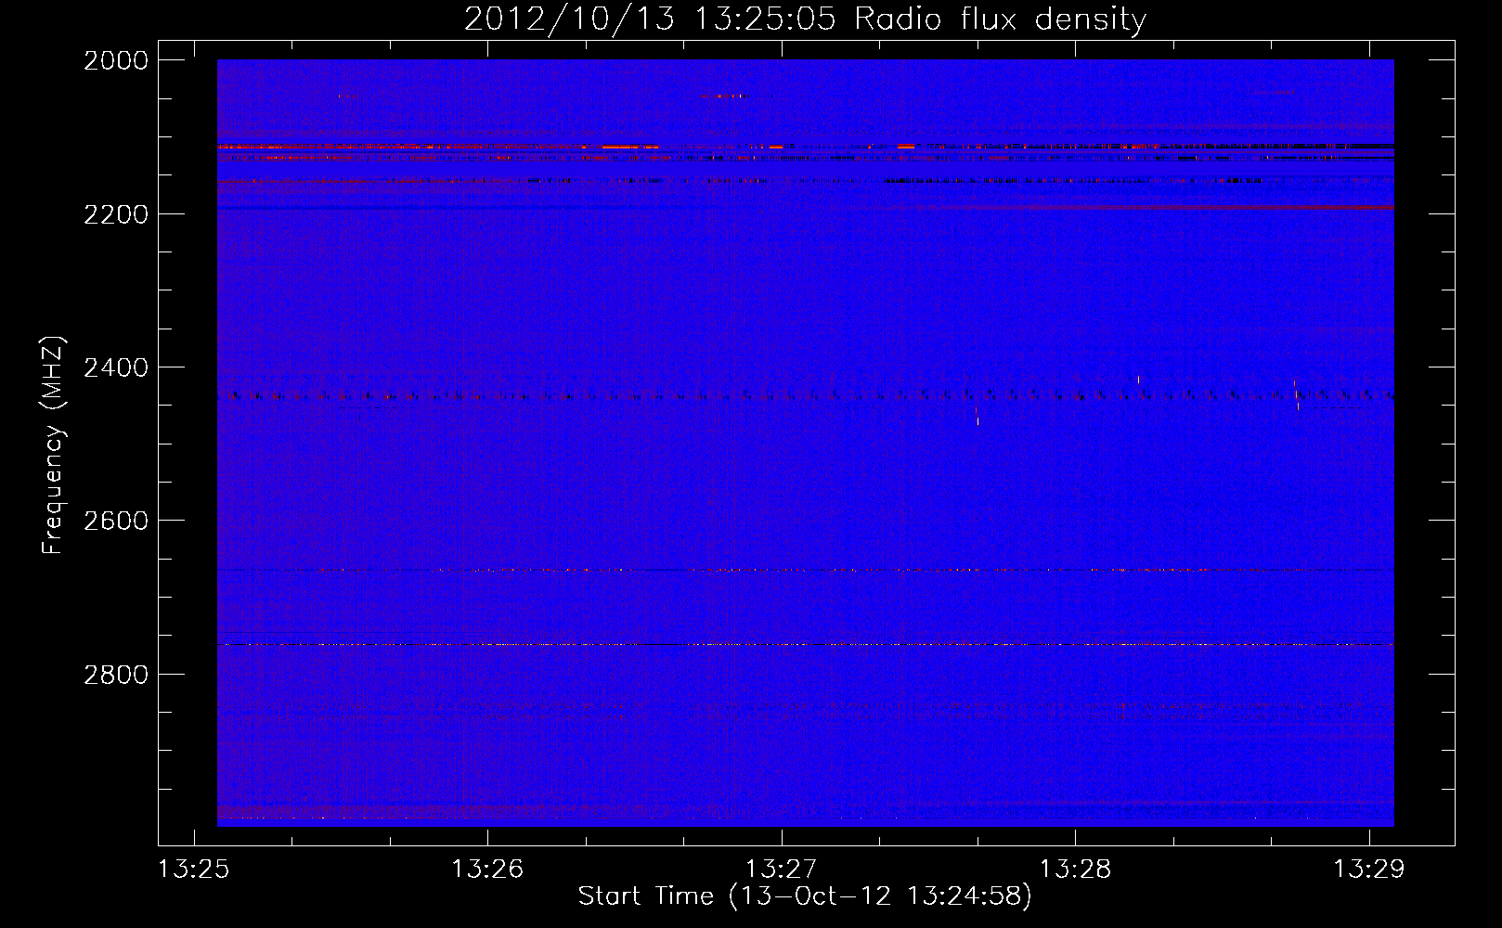This screenshot has width=1502, height=928.
Task: Click the '13:26' time axis label
Action: pyautogui.click(x=487, y=870)
